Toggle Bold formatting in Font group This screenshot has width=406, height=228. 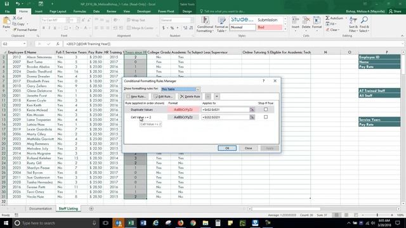tap(44, 28)
